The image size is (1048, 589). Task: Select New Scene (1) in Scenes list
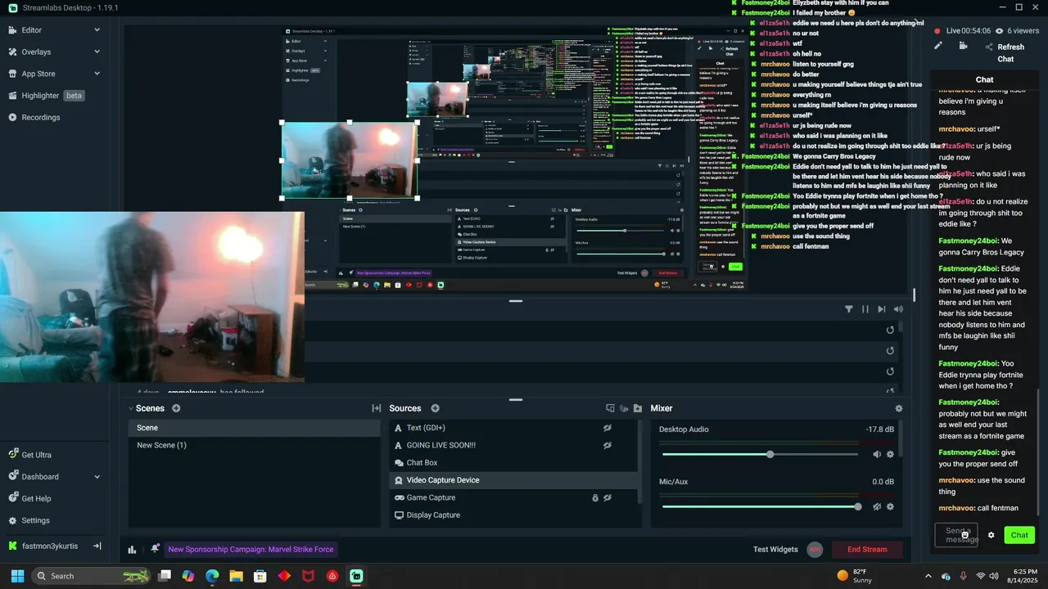pyautogui.click(x=254, y=445)
